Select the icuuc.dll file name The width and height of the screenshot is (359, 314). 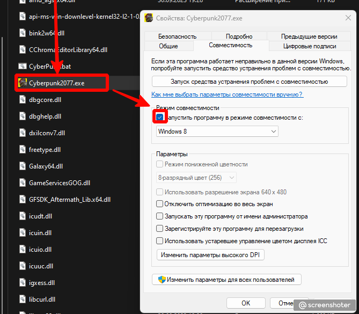click(41, 266)
